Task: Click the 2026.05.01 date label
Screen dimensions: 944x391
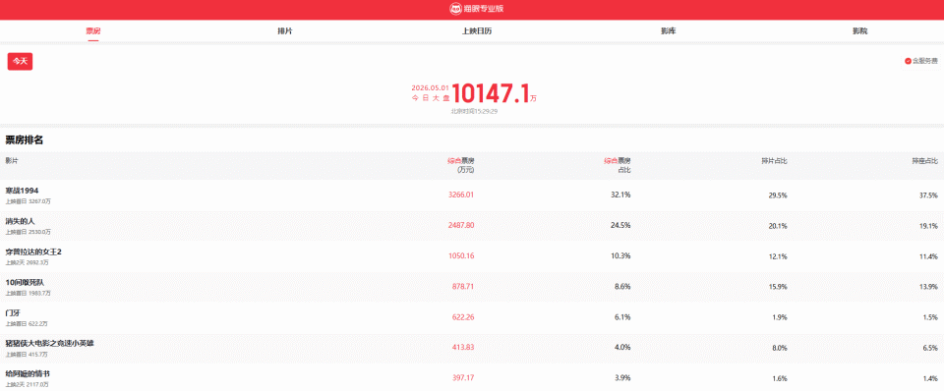Action: click(x=431, y=87)
